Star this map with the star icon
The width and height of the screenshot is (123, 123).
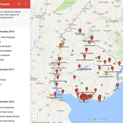point(26,12)
